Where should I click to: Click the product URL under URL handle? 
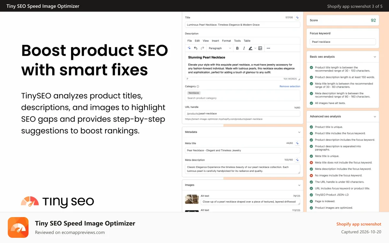[x=224, y=119]
